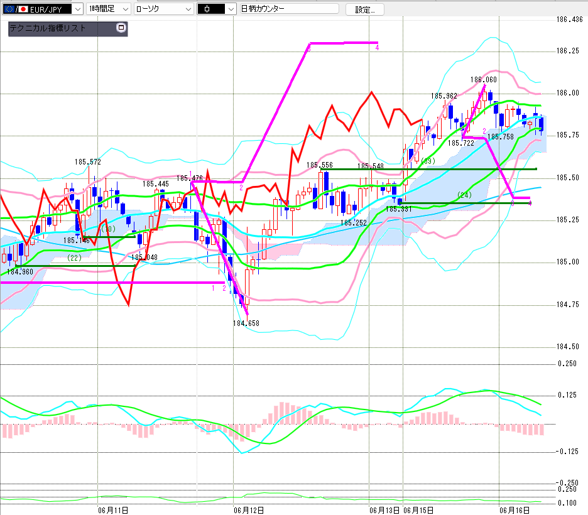
Task: Click the 185.252 price label
Action: click(354, 222)
